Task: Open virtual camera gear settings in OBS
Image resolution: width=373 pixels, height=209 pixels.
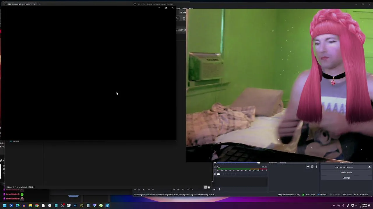Action: click(370, 167)
